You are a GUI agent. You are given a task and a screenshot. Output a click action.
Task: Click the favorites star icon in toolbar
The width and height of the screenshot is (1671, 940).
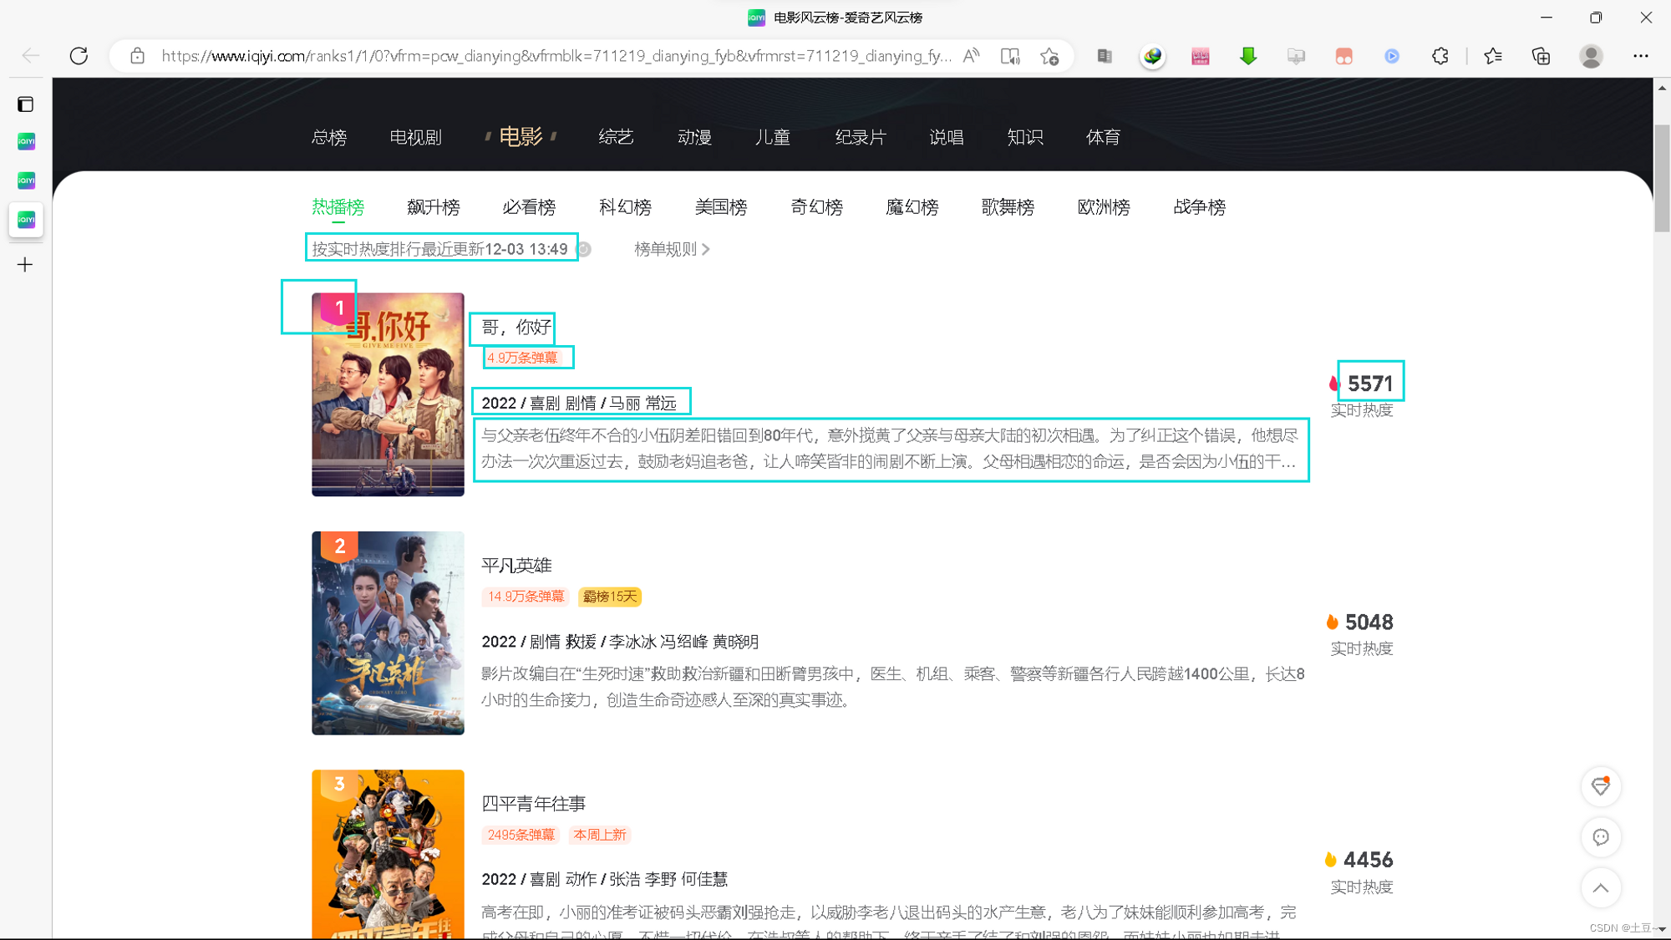point(1492,56)
